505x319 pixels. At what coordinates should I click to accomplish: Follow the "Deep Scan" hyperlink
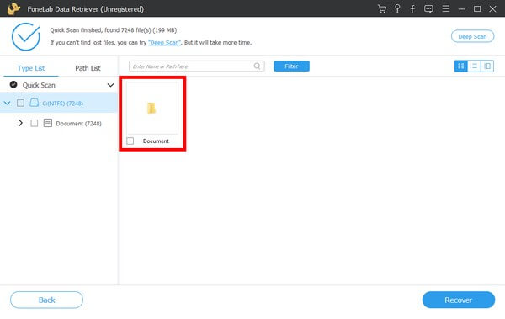coord(164,43)
